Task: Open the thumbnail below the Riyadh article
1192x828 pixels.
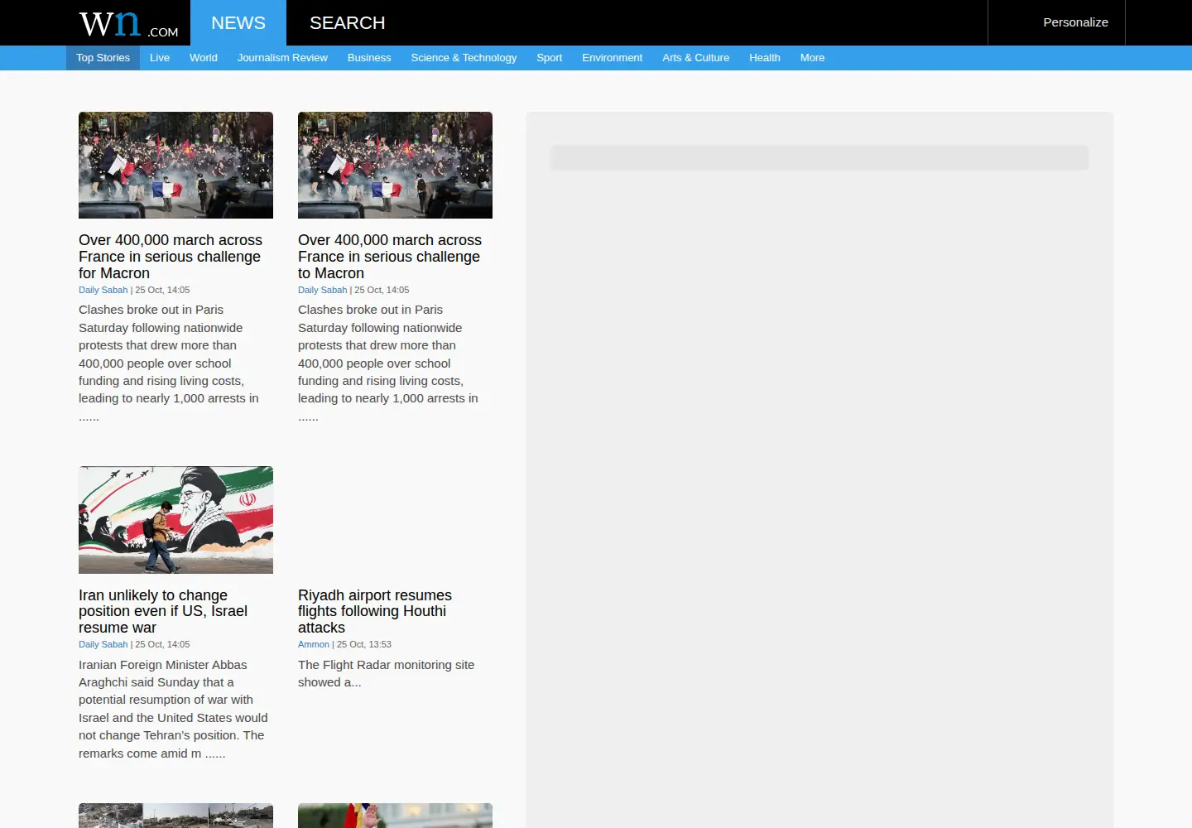Action: click(x=395, y=816)
